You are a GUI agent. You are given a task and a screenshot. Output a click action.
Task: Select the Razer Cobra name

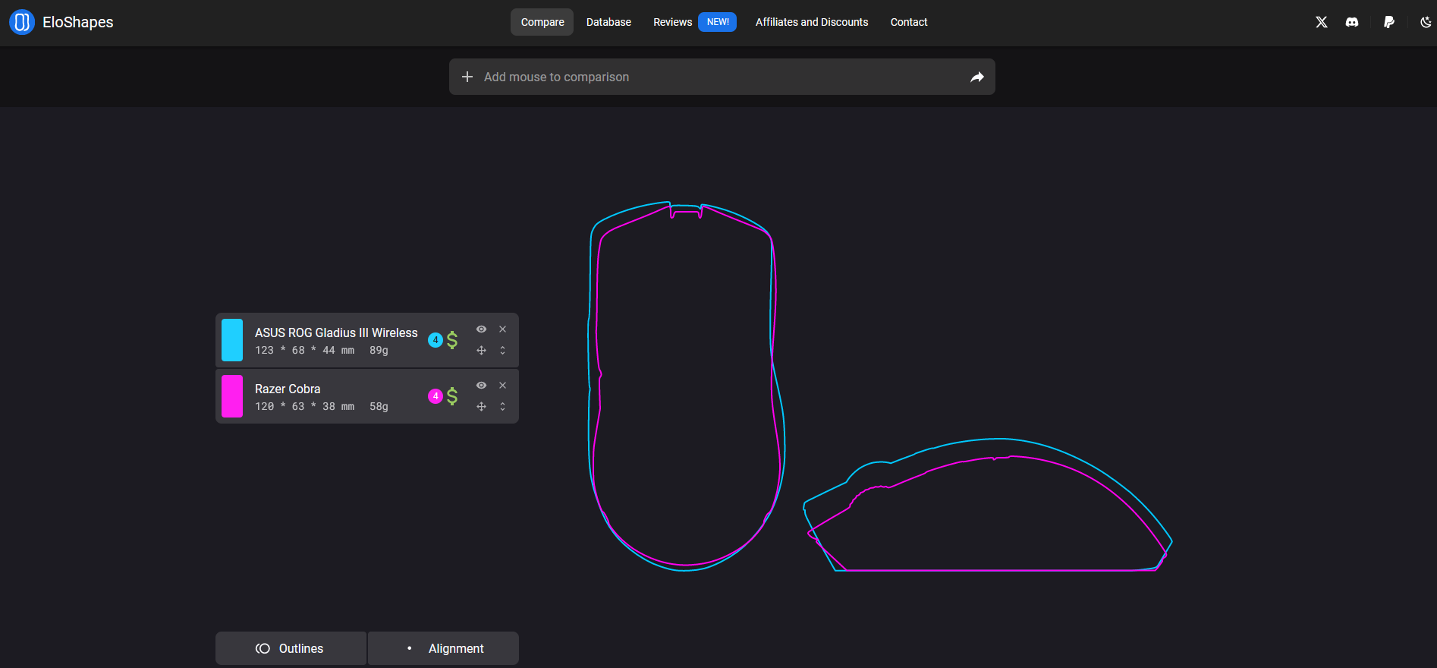coord(288,389)
